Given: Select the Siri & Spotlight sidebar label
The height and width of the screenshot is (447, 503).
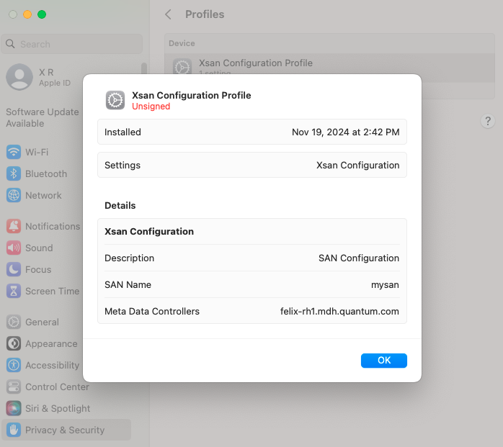Looking at the screenshot, I should pos(58,408).
